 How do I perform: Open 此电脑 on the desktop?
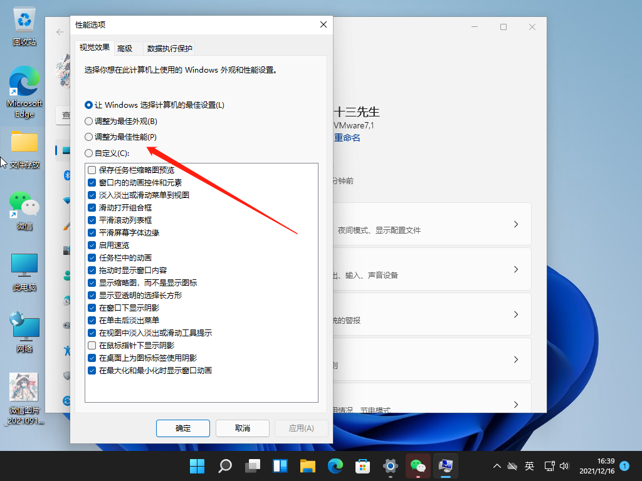tap(24, 266)
